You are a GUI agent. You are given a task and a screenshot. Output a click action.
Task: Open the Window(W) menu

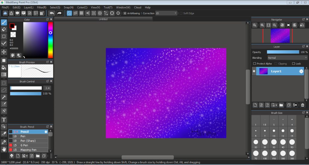pyautogui.click(x=123, y=7)
